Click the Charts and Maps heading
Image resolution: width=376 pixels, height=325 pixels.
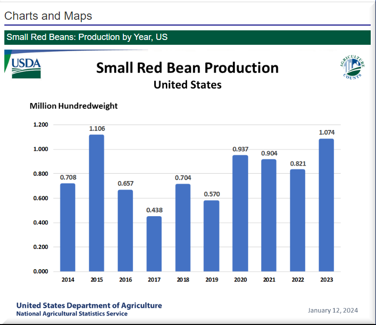(x=48, y=16)
